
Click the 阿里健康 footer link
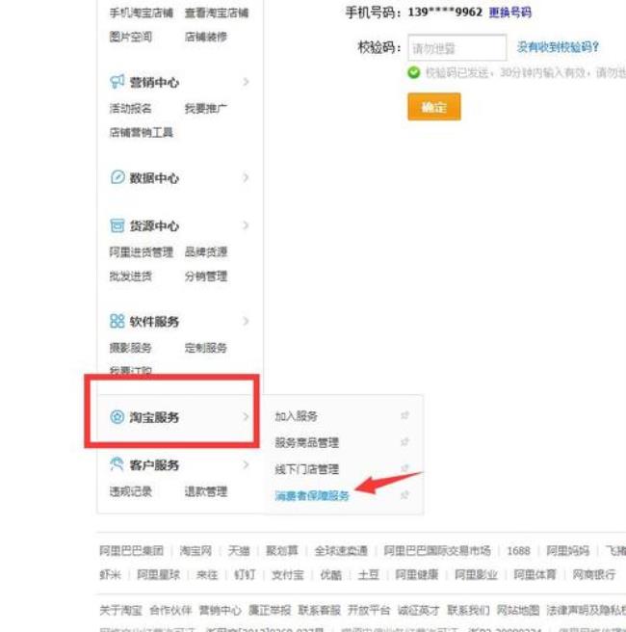click(416, 574)
